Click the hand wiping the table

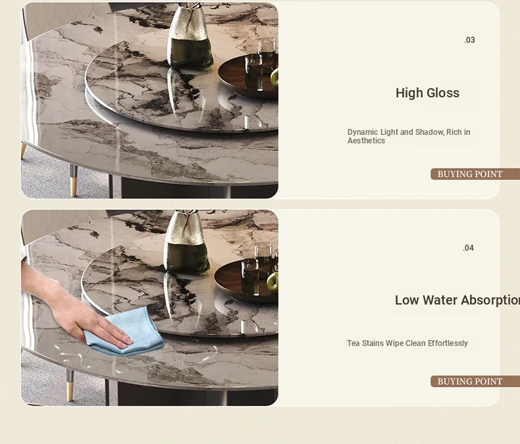[73, 307]
